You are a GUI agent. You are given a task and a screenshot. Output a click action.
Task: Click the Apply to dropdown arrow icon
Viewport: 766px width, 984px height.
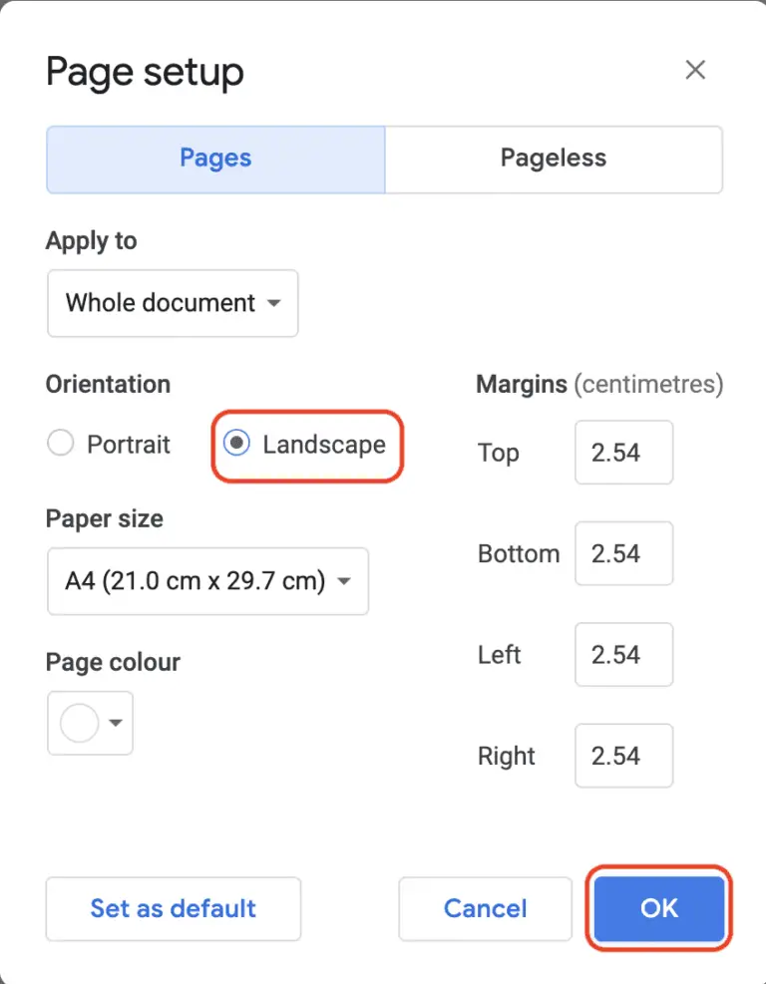[x=274, y=304]
